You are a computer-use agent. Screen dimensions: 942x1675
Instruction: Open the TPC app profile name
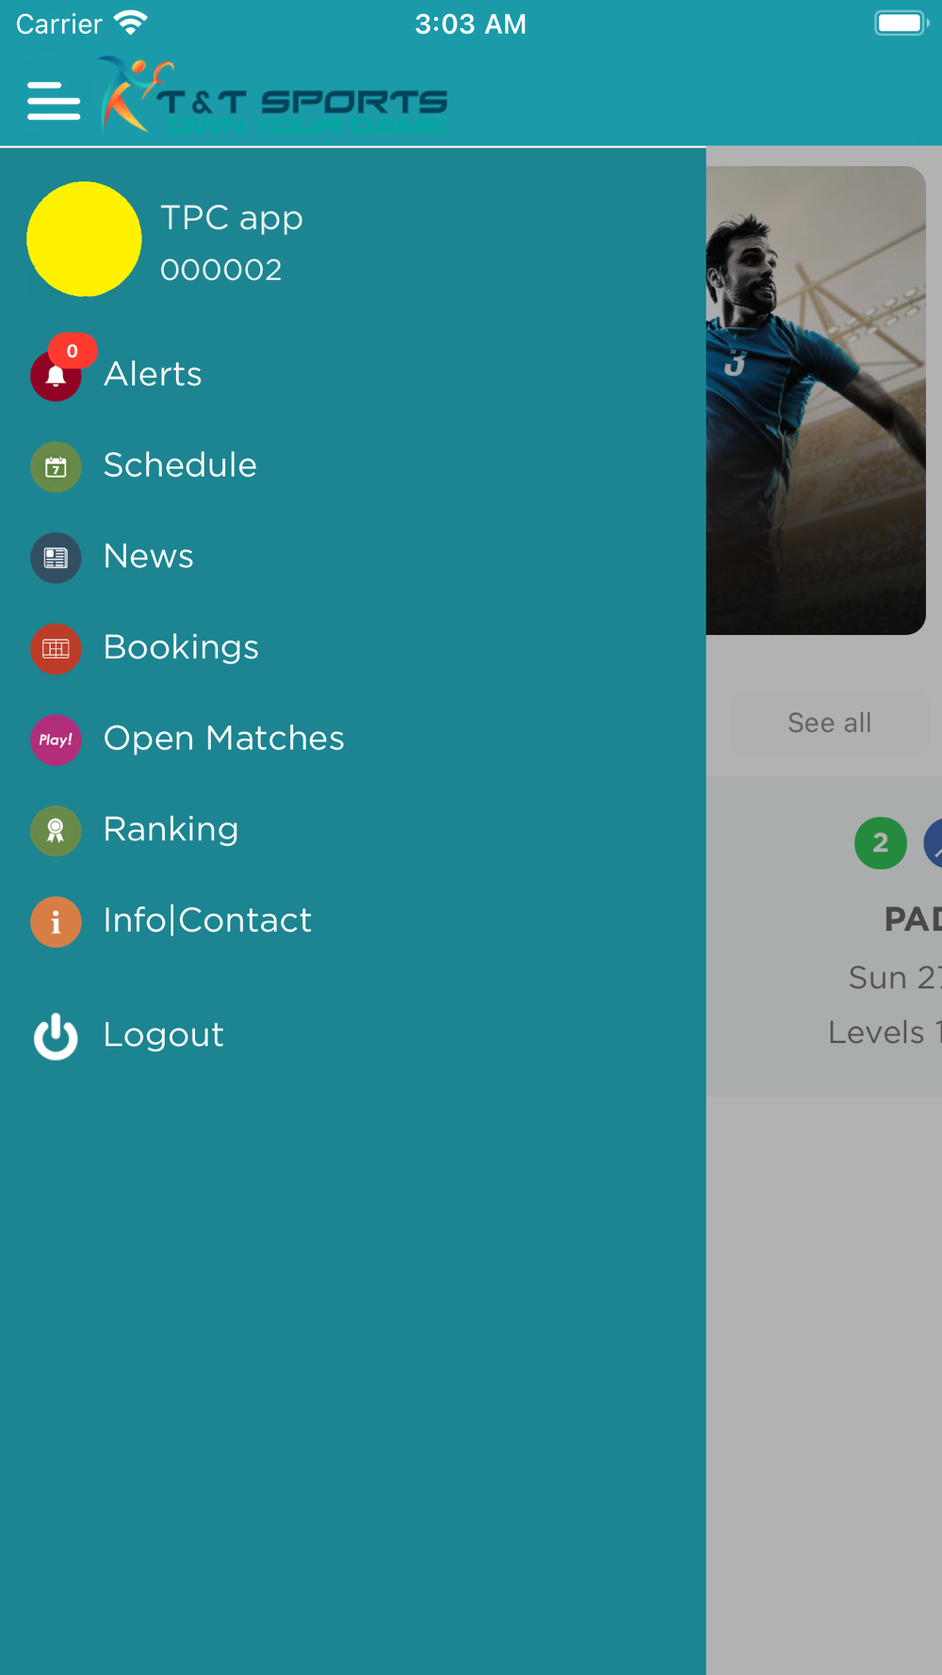[232, 218]
